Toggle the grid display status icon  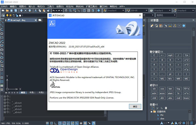[52, 123]
